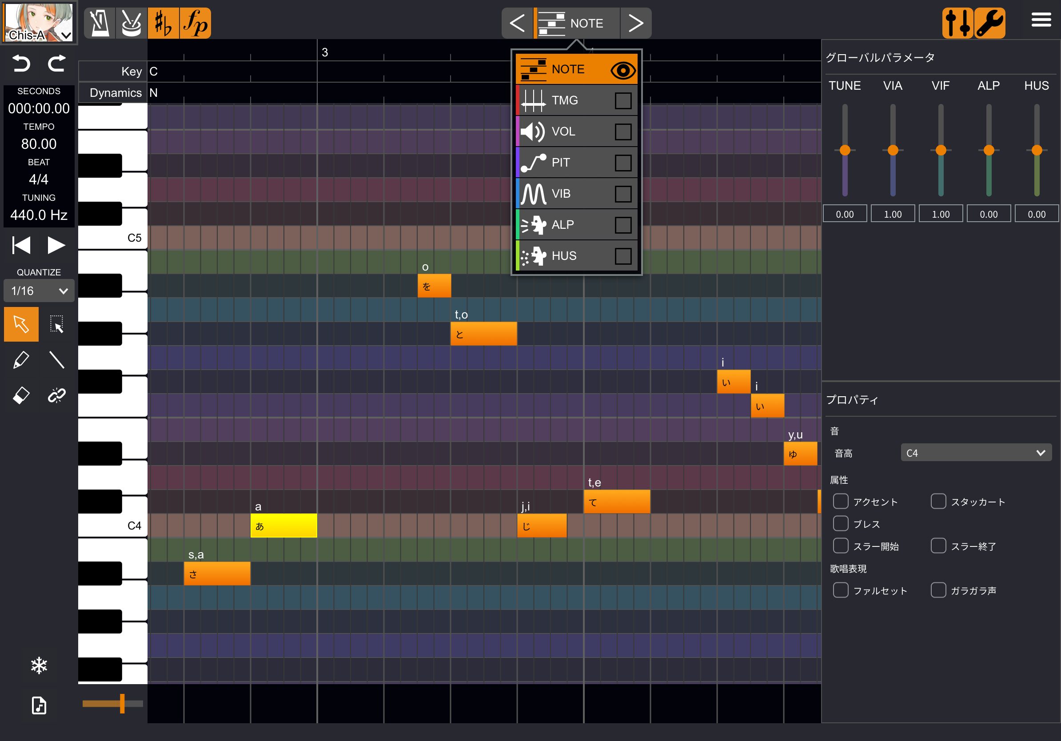Click the snowflake freeze icon
This screenshot has width=1061, height=741.
(x=39, y=665)
